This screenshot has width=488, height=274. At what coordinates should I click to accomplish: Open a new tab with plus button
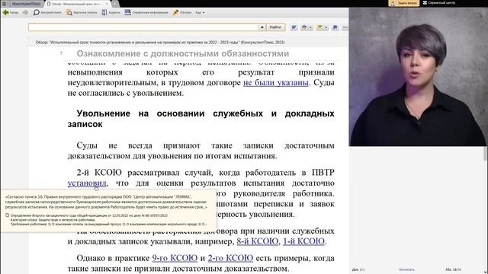click(115, 4)
